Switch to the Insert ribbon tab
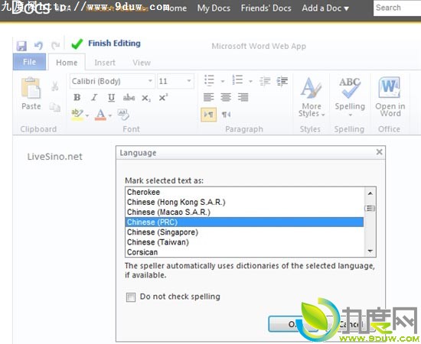The image size is (421, 344). tap(105, 63)
